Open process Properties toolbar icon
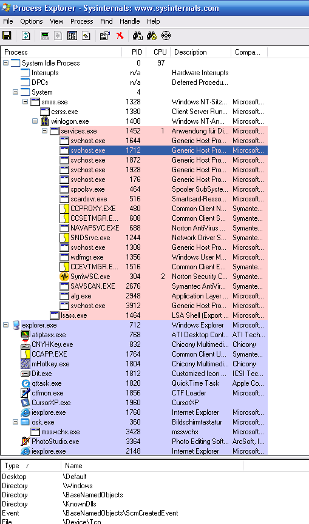This screenshot has width=309, height=524. point(105,35)
